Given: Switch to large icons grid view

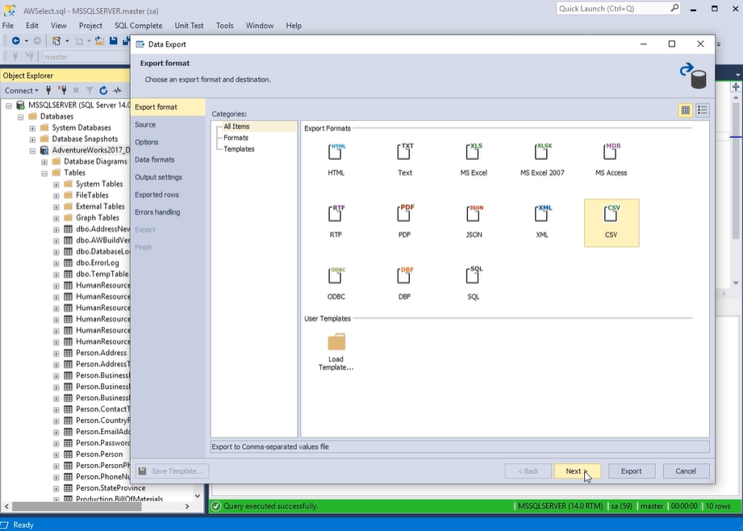Looking at the screenshot, I should coord(686,111).
